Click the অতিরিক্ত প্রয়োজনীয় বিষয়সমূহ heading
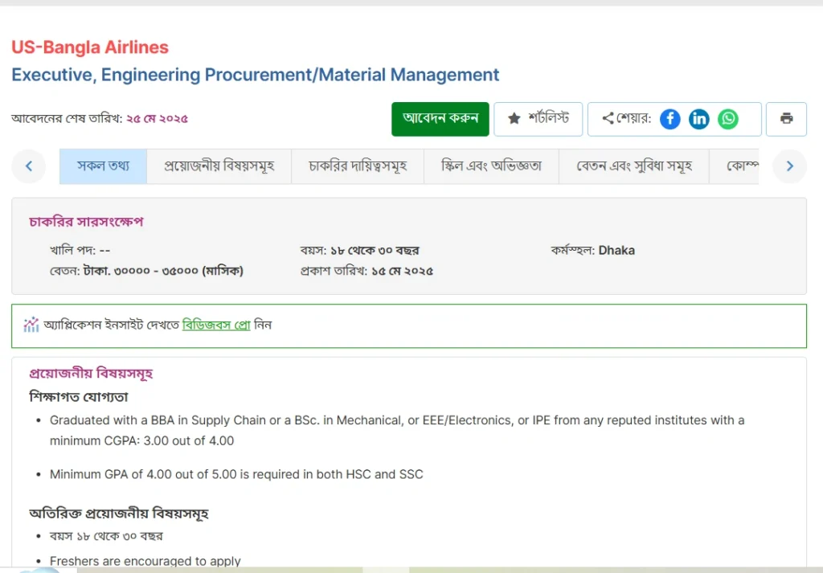823x573 pixels. 119,514
